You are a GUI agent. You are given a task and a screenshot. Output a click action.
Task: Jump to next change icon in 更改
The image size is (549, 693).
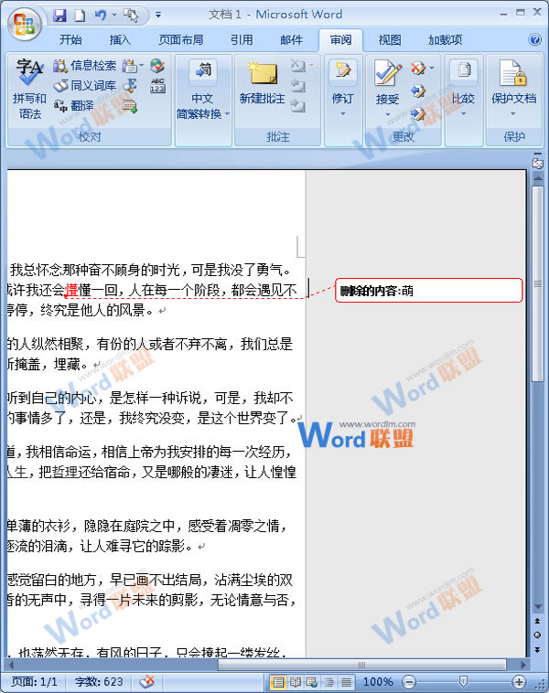418,113
